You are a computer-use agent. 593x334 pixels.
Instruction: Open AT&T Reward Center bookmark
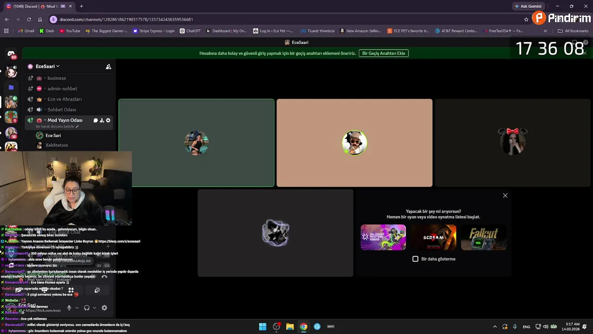(456, 31)
